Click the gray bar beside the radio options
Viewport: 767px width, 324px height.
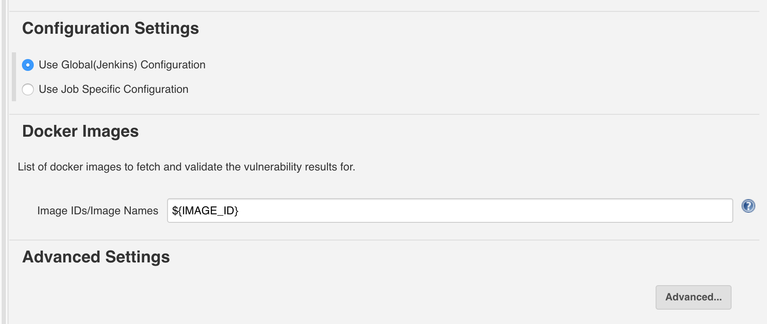[x=14, y=77]
